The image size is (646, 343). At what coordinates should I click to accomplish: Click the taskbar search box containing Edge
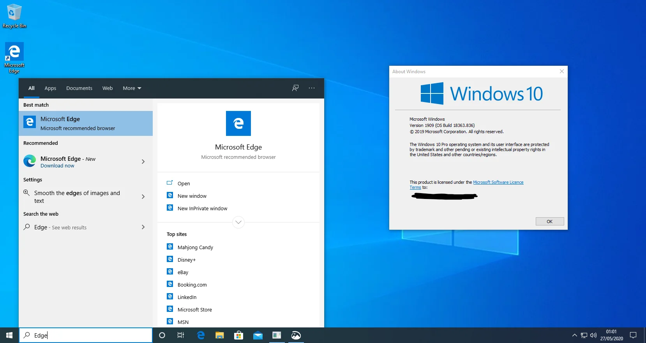86,335
